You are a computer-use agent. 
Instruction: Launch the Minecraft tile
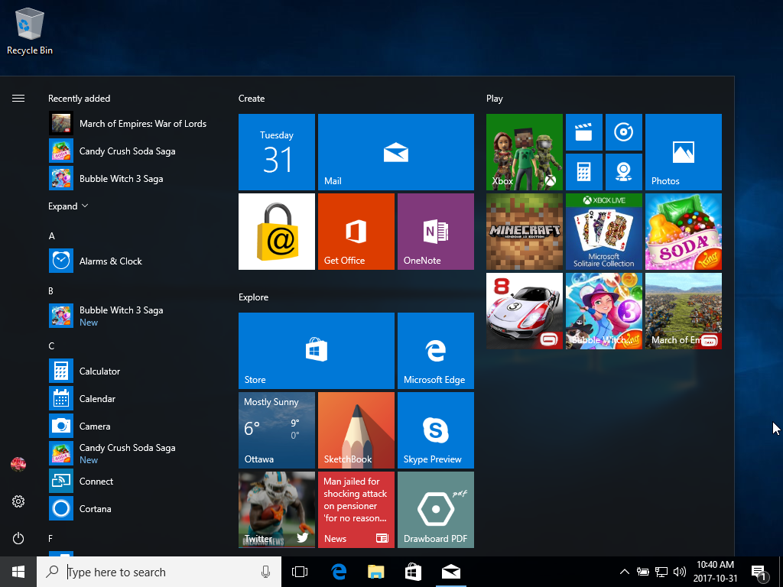pyautogui.click(x=525, y=232)
